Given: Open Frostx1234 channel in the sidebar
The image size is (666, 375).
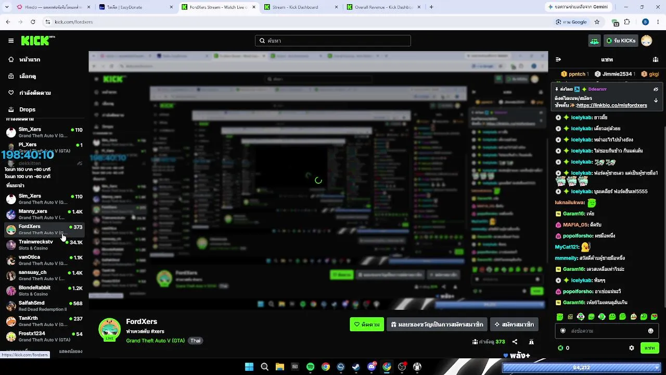Looking at the screenshot, I should click(x=44, y=336).
